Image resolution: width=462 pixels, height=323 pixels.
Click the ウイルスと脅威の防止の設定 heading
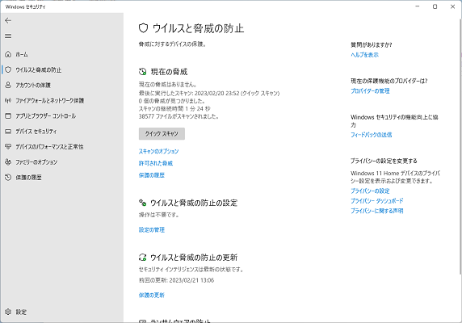click(194, 203)
